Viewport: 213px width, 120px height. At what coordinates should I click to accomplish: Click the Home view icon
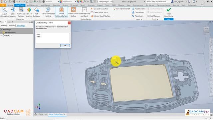tap(27, 1)
